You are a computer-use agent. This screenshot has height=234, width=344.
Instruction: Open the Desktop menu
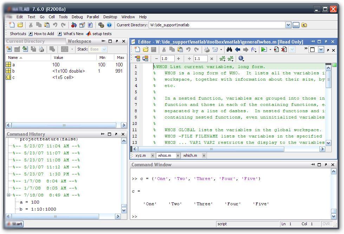[x=110, y=17]
